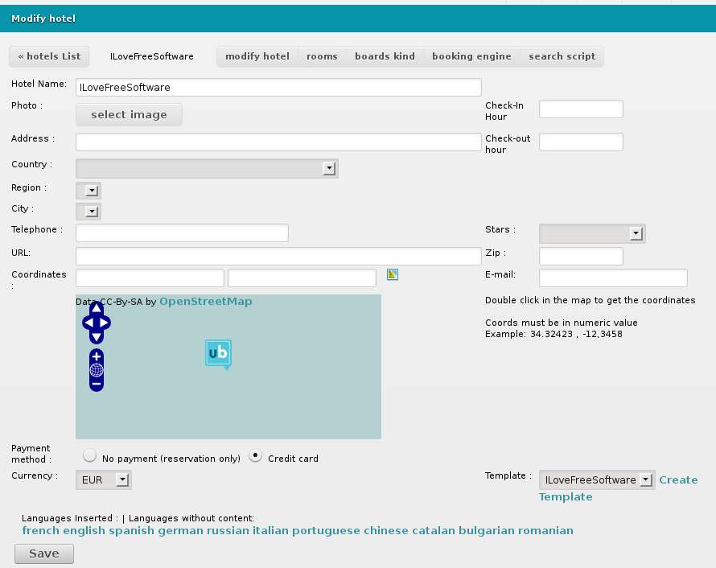Image resolution: width=716 pixels, height=568 pixels.
Task: Select the italian language link
Action: tap(270, 530)
